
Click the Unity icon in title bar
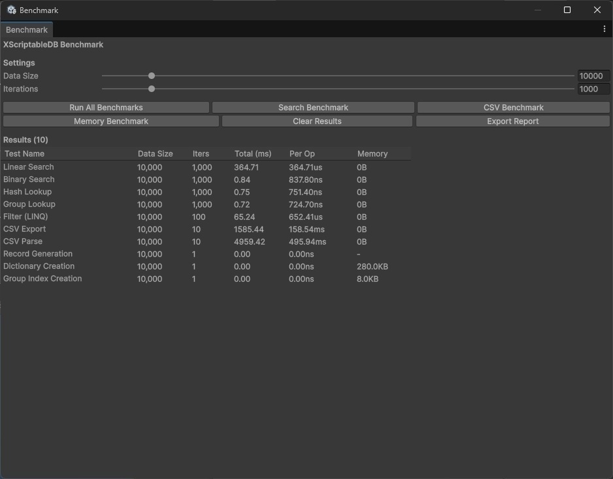coord(11,10)
